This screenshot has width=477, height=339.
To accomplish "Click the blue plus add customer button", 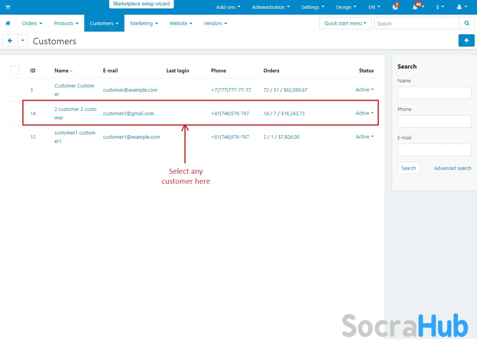I will pos(466,40).
